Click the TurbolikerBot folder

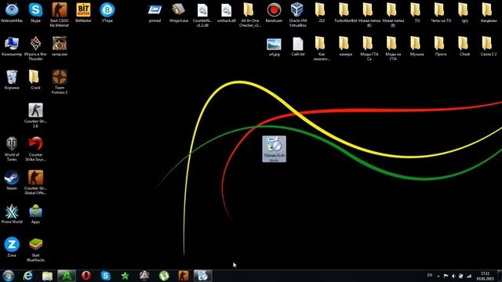coord(345,13)
